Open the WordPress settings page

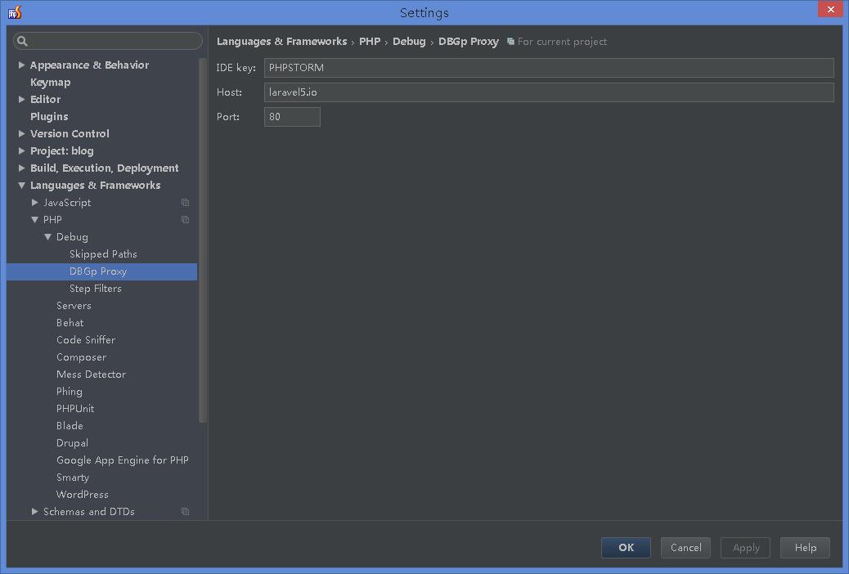pos(82,494)
